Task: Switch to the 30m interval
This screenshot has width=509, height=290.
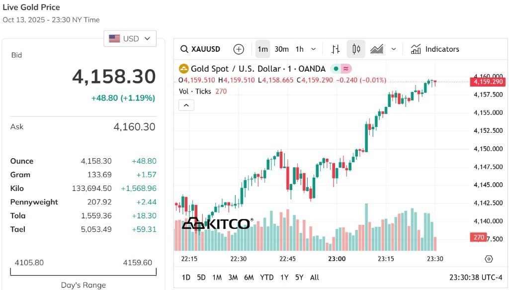Action: (x=281, y=49)
